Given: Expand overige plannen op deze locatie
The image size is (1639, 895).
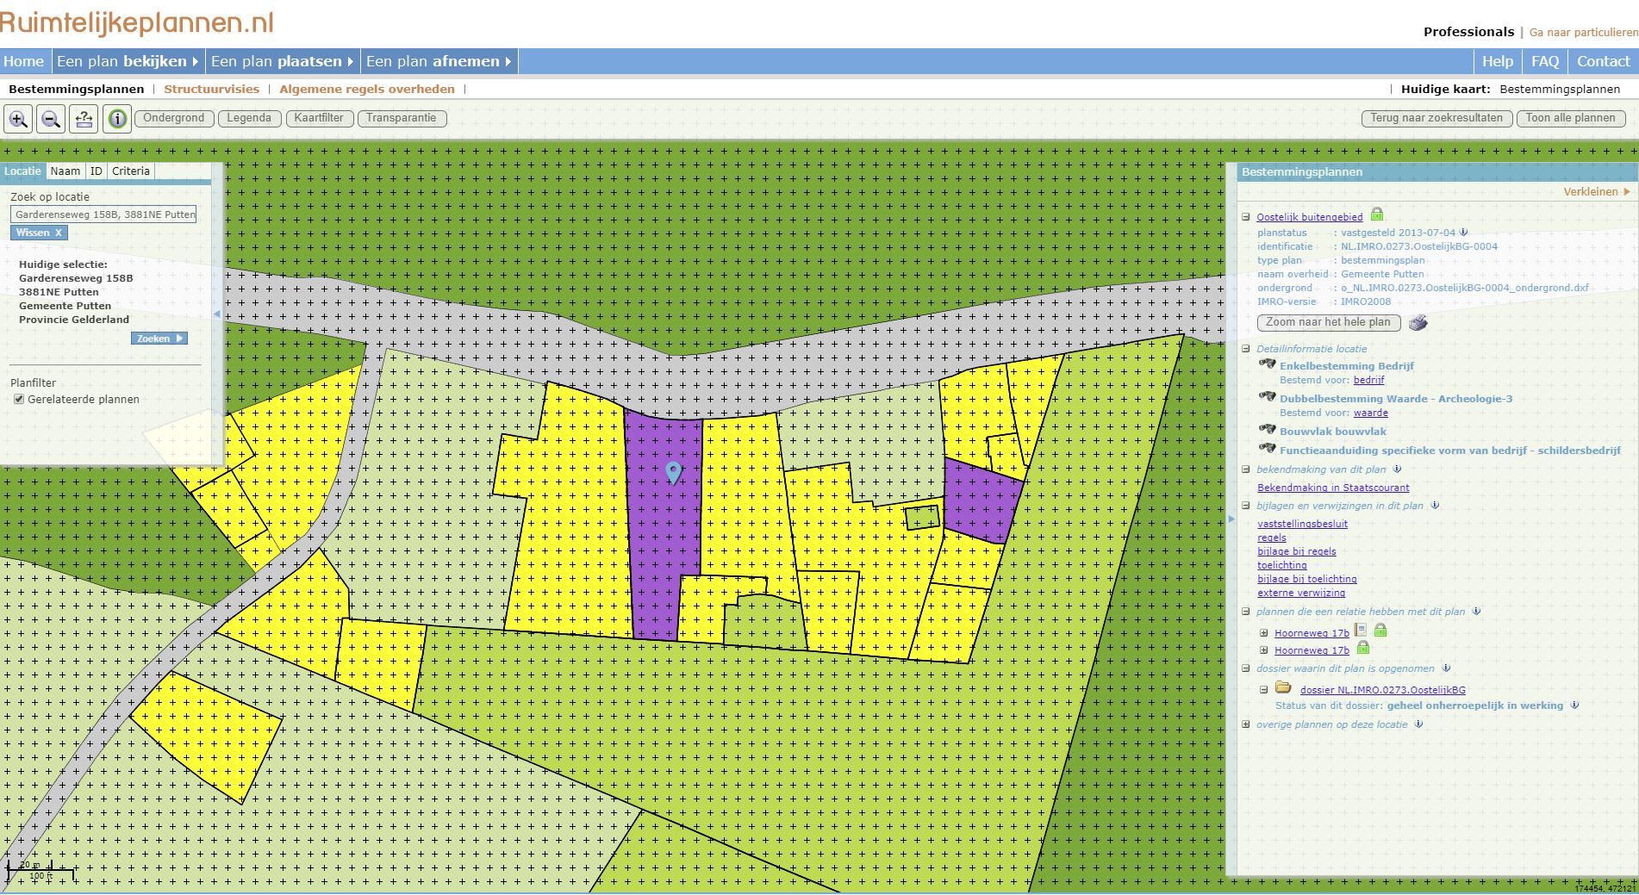Looking at the screenshot, I should click(x=1246, y=724).
